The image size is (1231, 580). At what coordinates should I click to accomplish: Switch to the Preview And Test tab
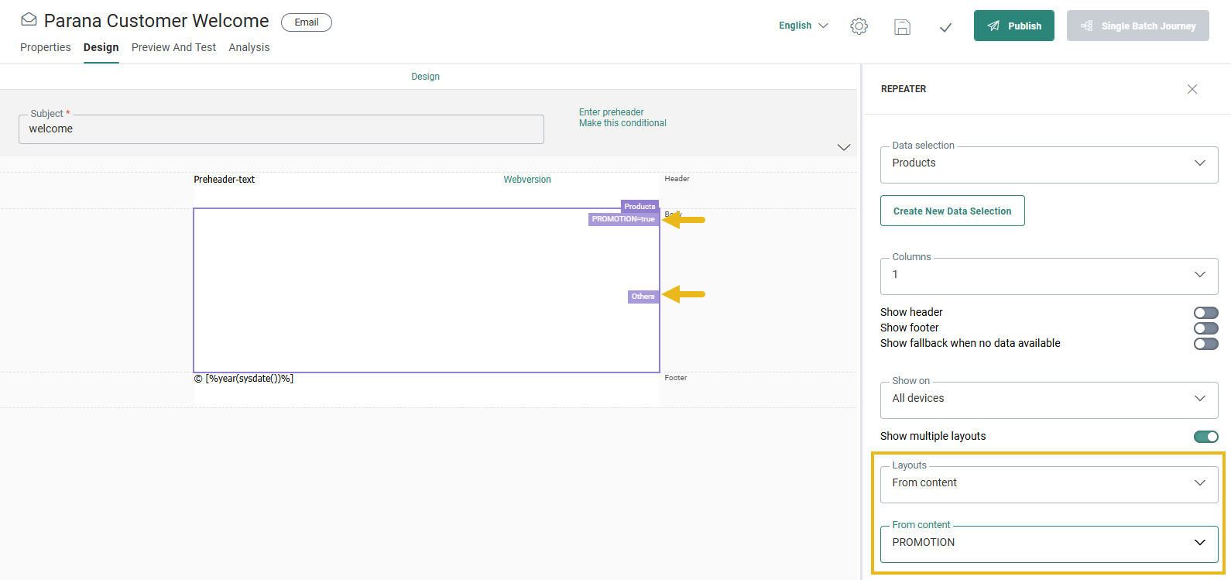[x=173, y=47]
